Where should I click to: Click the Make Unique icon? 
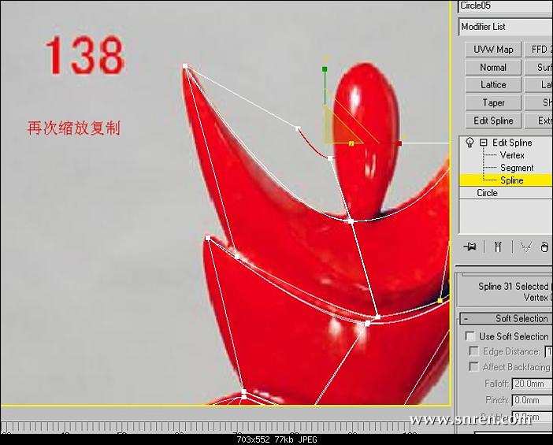tap(526, 247)
